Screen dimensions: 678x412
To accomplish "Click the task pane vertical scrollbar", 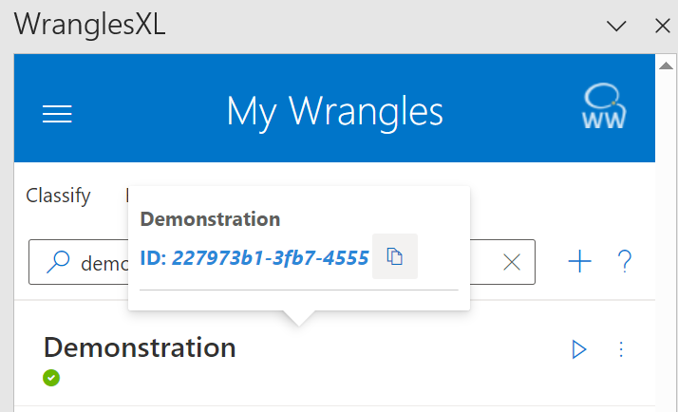I will pyautogui.click(x=667, y=237).
